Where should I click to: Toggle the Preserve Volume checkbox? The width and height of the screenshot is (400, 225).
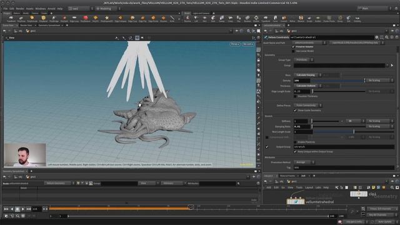(293, 47)
